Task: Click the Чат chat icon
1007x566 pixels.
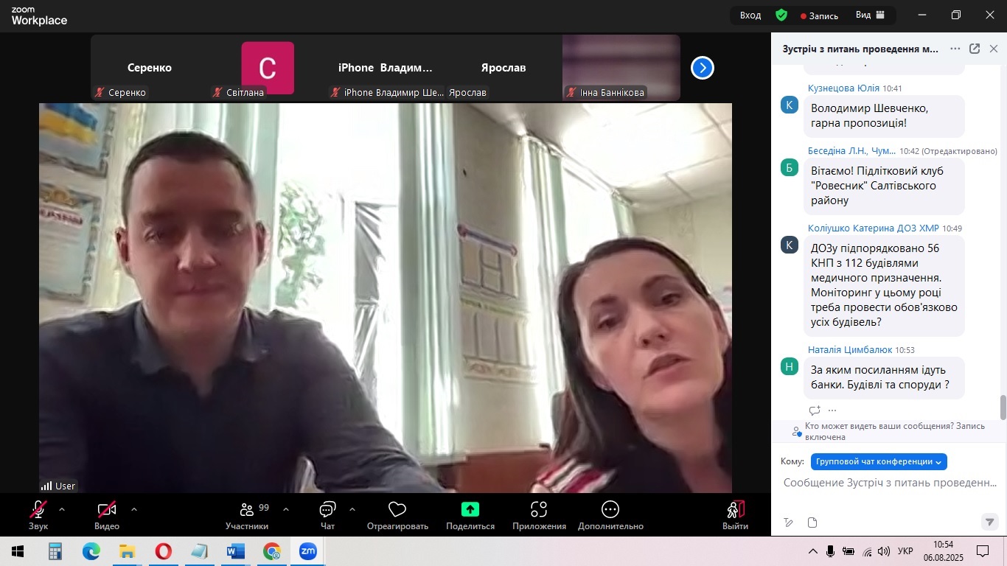Action: [327, 510]
